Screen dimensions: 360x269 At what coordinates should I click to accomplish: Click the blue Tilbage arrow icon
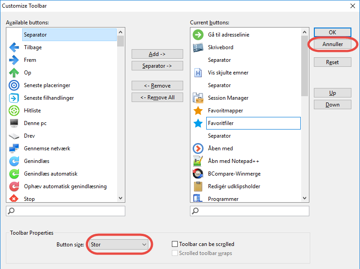click(x=14, y=47)
